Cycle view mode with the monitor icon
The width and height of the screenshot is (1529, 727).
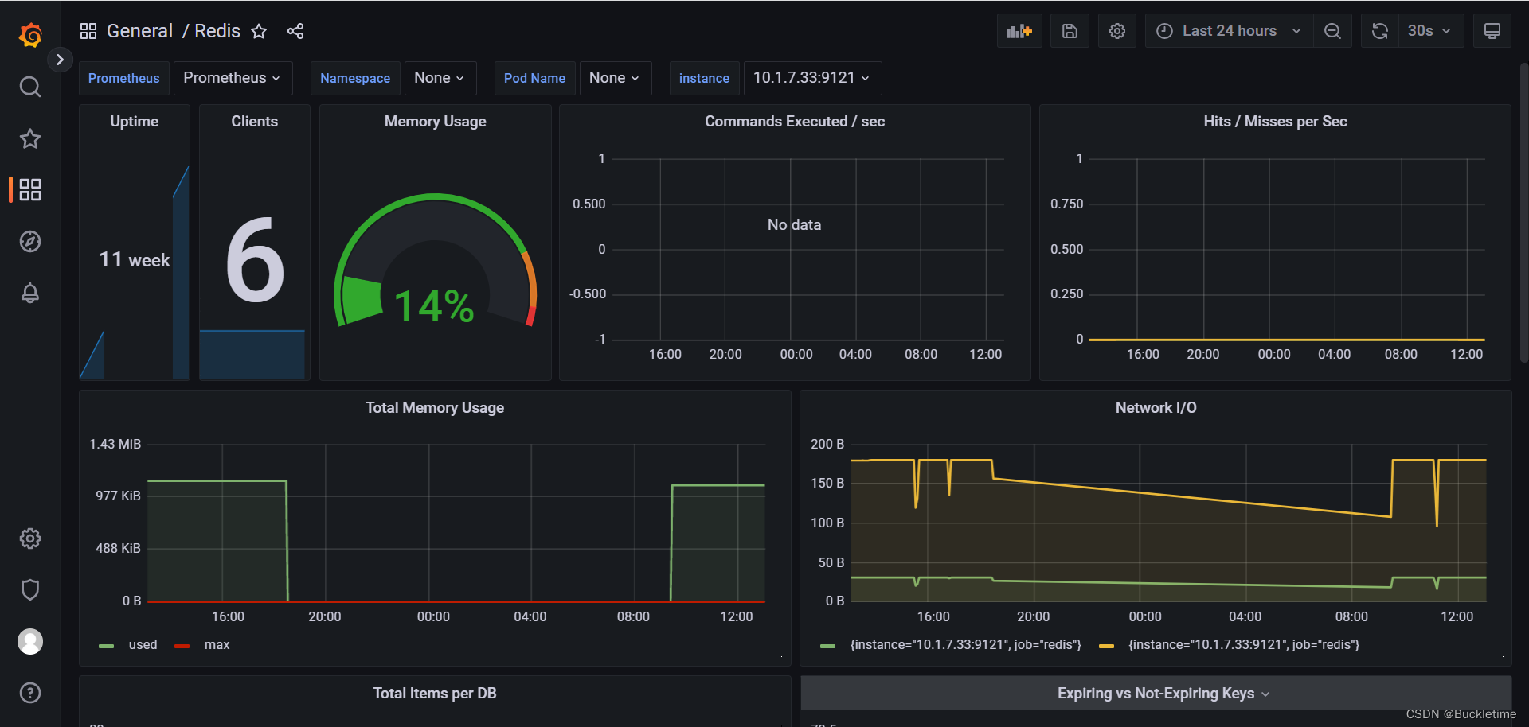(x=1492, y=31)
